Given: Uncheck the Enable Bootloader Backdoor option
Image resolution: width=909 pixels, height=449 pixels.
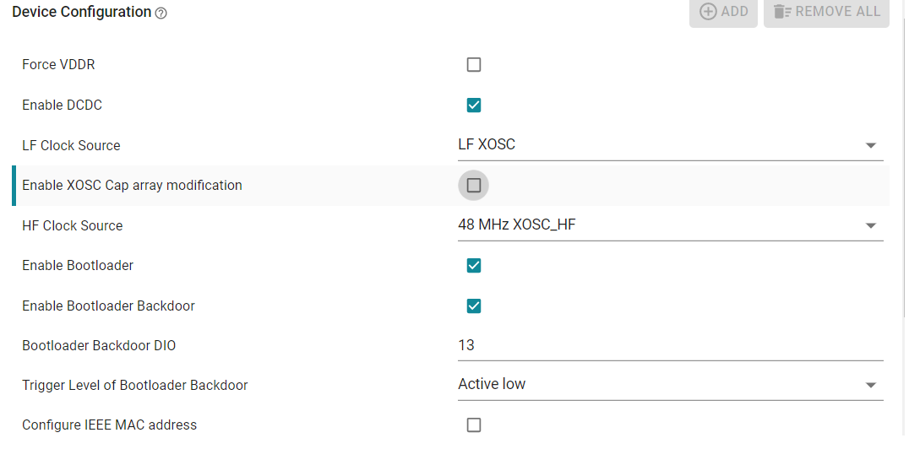Looking at the screenshot, I should pos(474,306).
